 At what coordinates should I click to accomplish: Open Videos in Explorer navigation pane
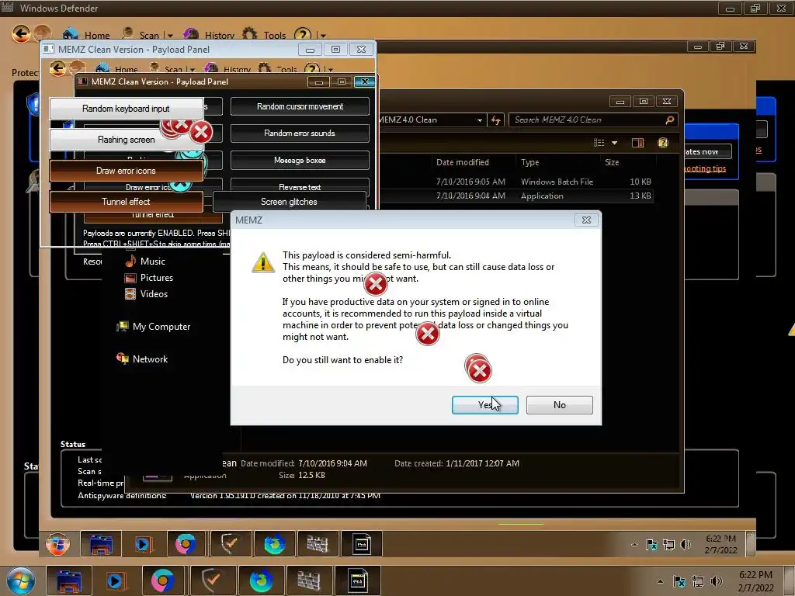coord(147,294)
